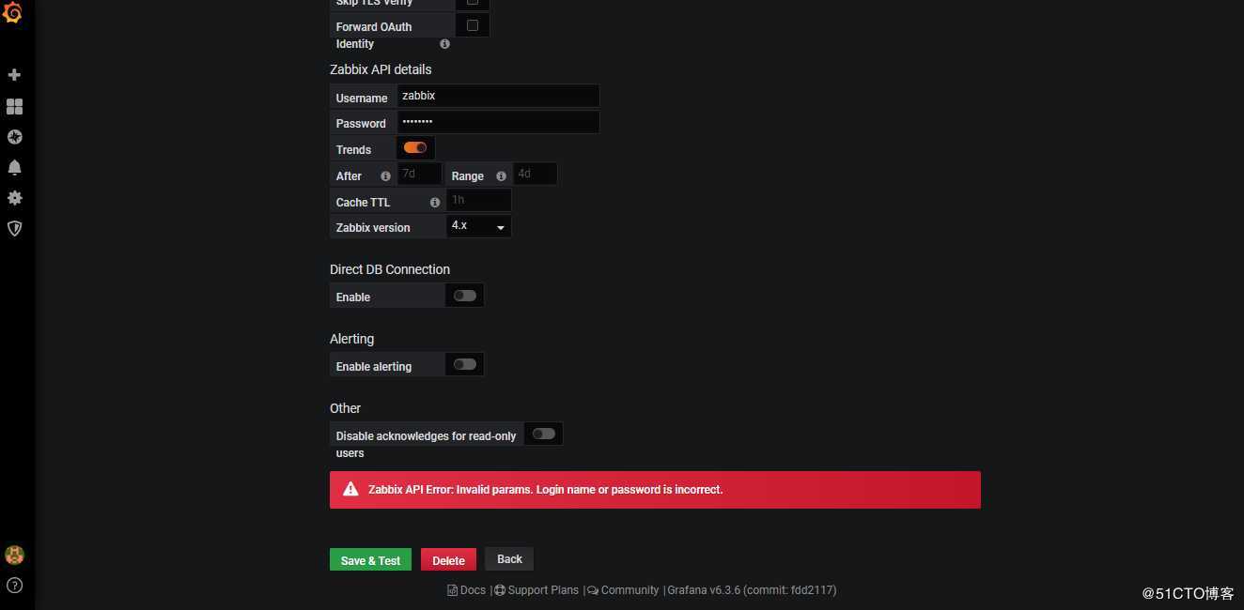Show info tooltip next to Range

(x=501, y=175)
